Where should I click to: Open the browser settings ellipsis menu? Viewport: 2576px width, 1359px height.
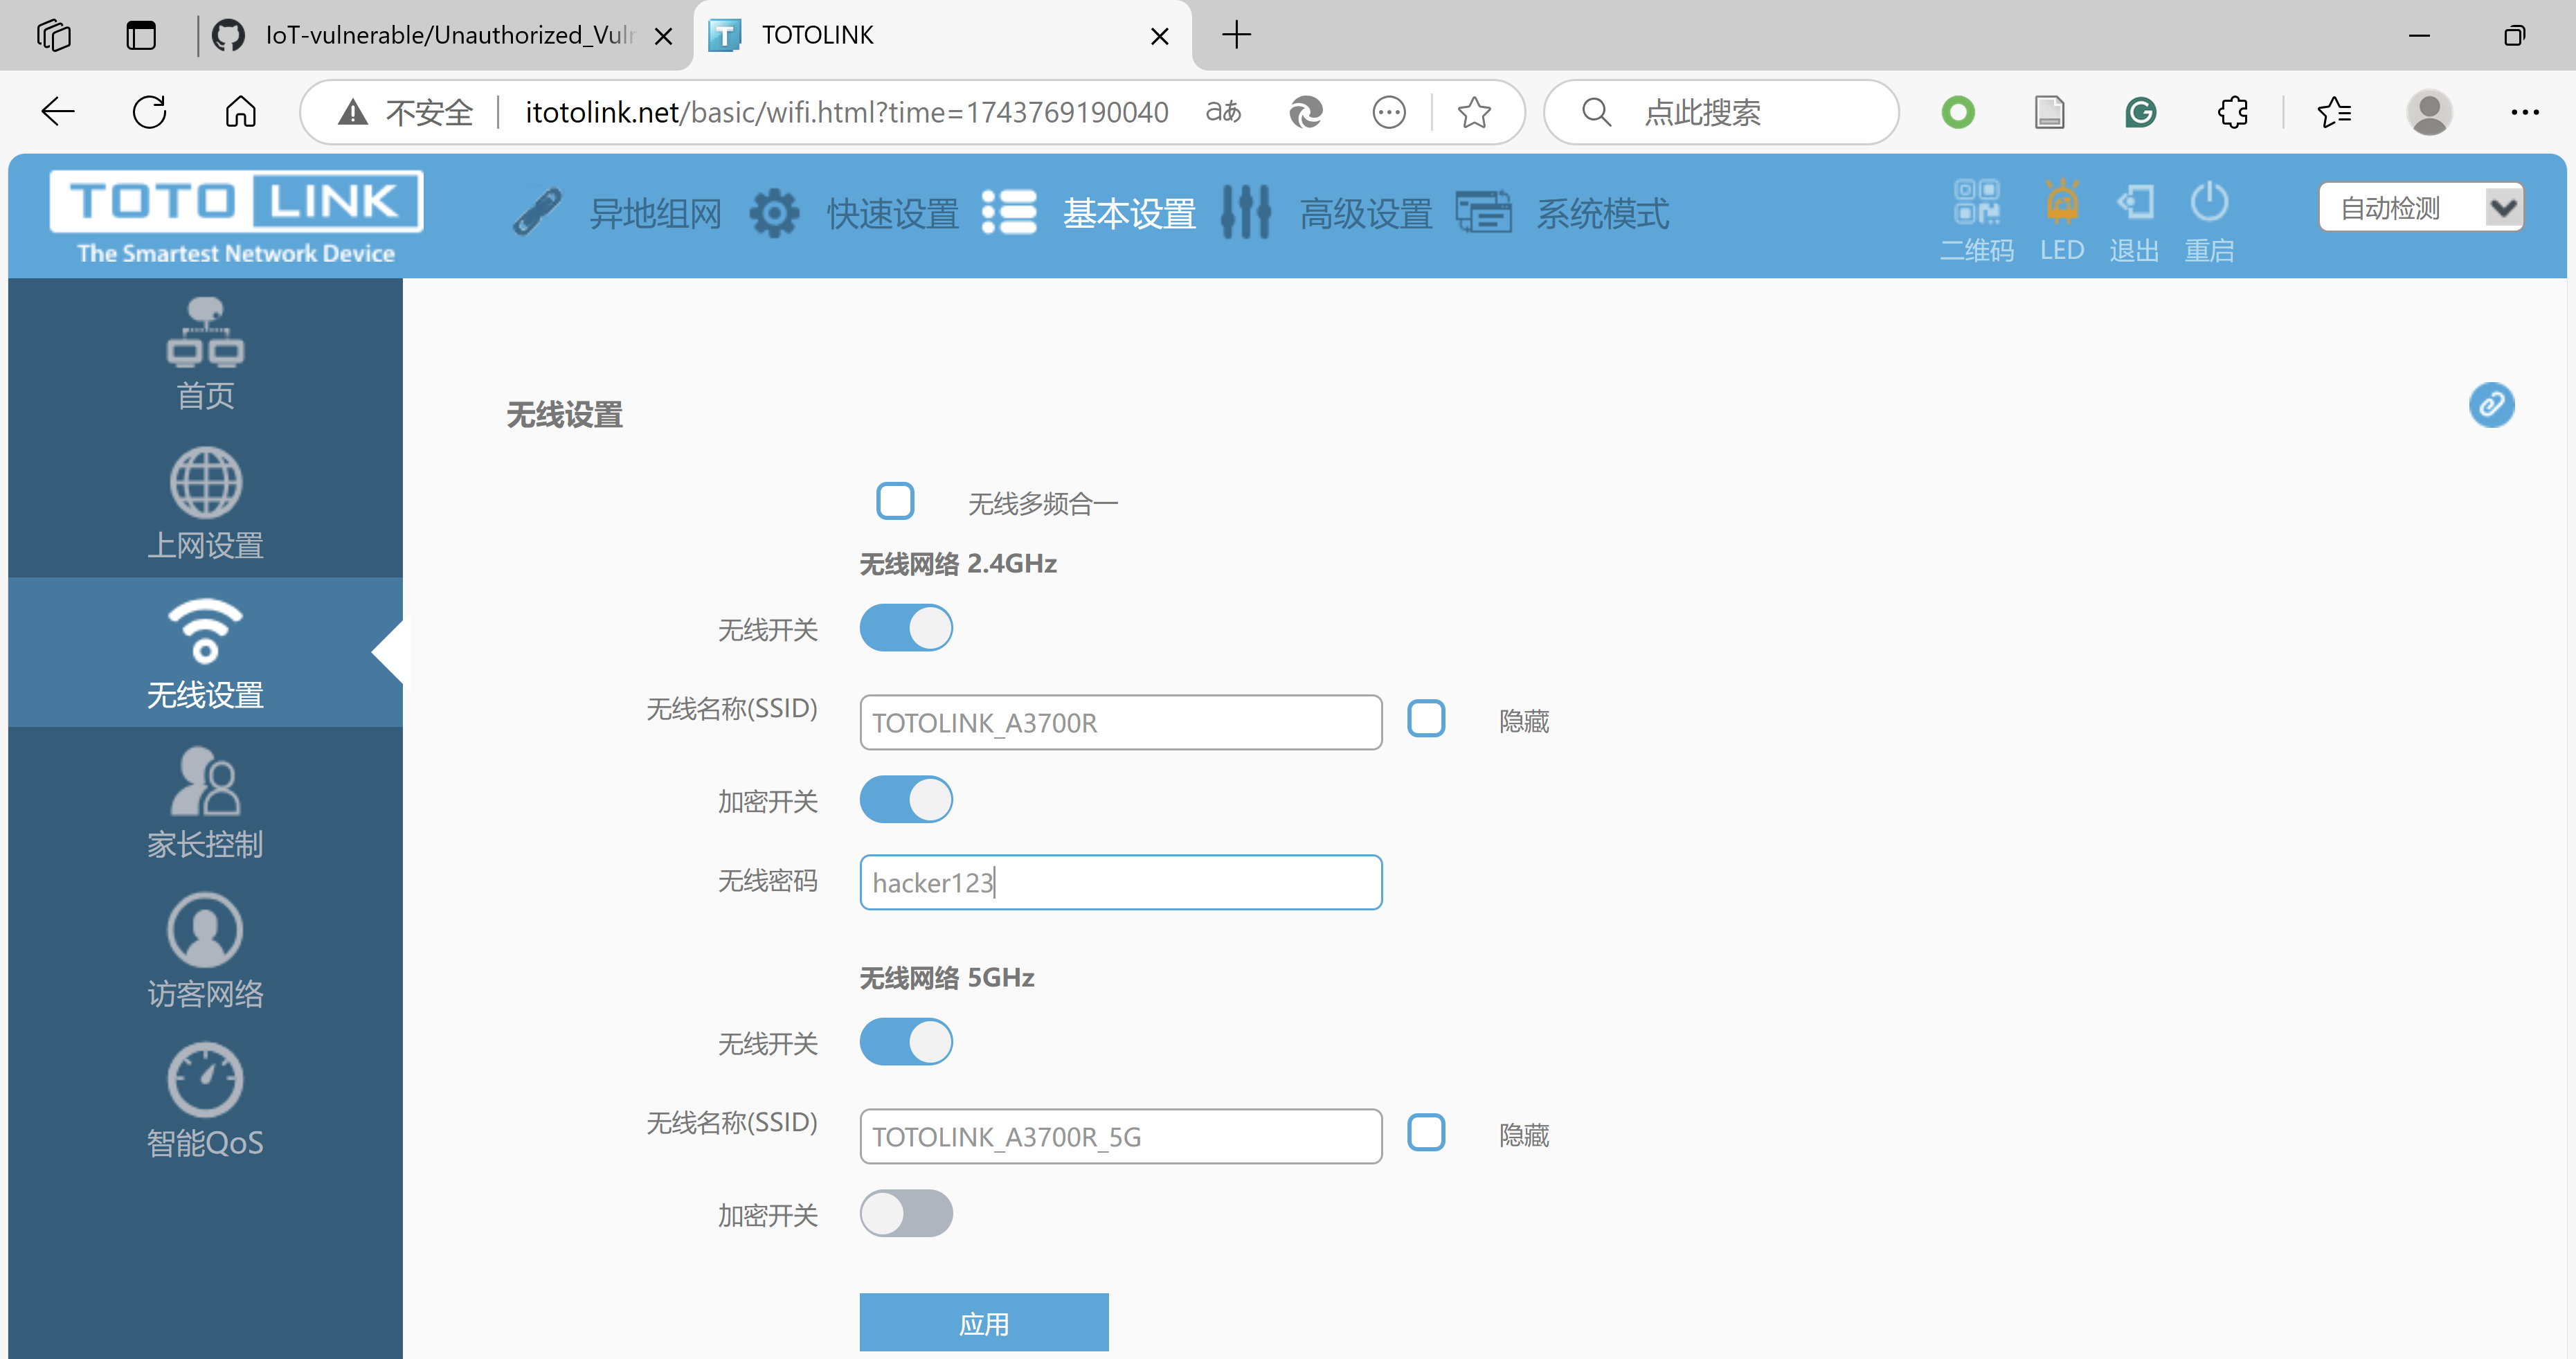2524,112
